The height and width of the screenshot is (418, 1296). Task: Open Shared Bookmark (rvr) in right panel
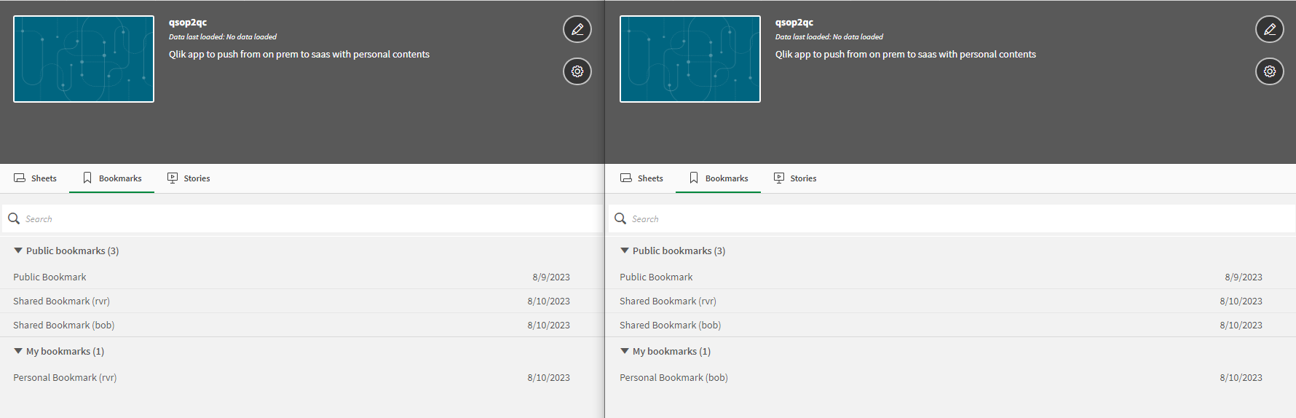[951, 301]
